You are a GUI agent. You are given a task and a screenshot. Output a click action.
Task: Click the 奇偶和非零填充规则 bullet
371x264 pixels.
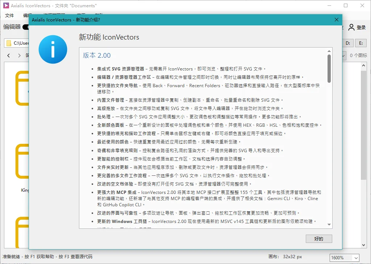pos(190,150)
